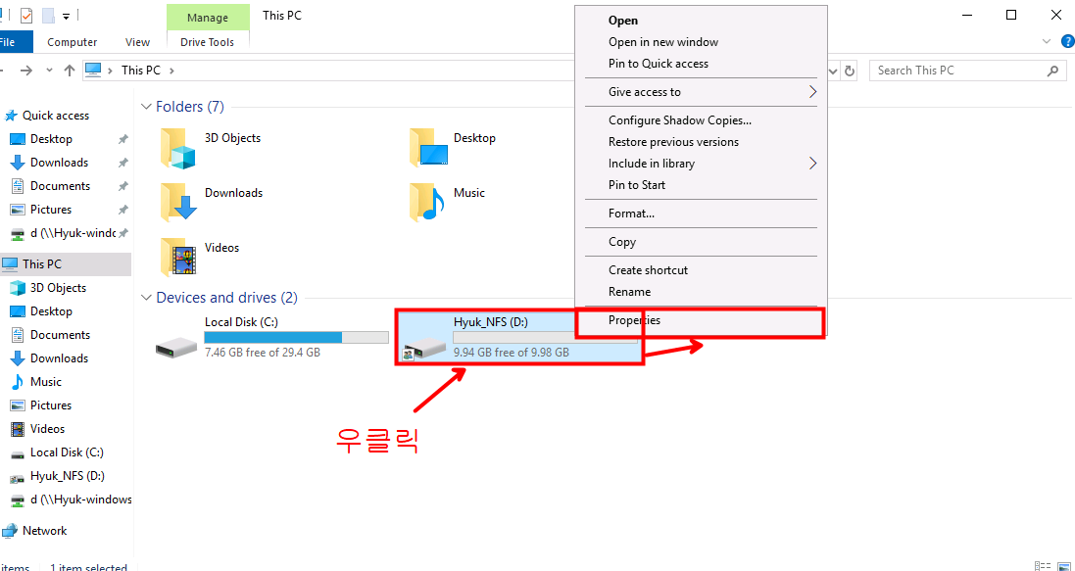Select Downloads under Quick access
The height and width of the screenshot is (571, 1075).
click(x=59, y=163)
